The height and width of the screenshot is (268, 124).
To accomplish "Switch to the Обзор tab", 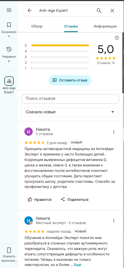I will pos(37,26).
